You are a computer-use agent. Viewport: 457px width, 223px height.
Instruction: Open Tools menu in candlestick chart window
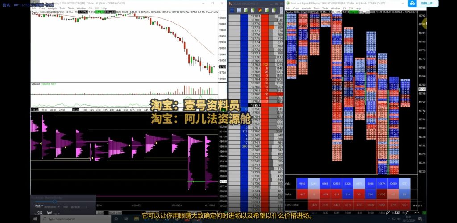coord(62,8)
